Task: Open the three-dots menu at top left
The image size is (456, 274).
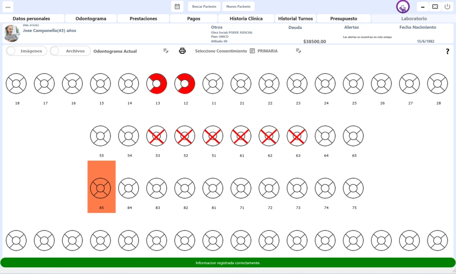Action: [8, 7]
